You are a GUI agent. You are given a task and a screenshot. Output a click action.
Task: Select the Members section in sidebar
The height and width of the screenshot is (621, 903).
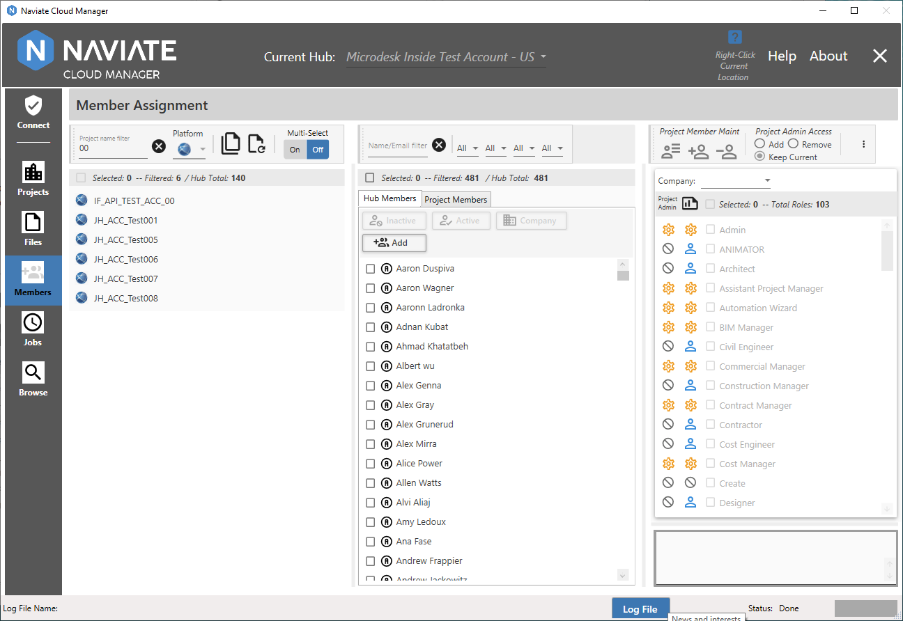[33, 281]
